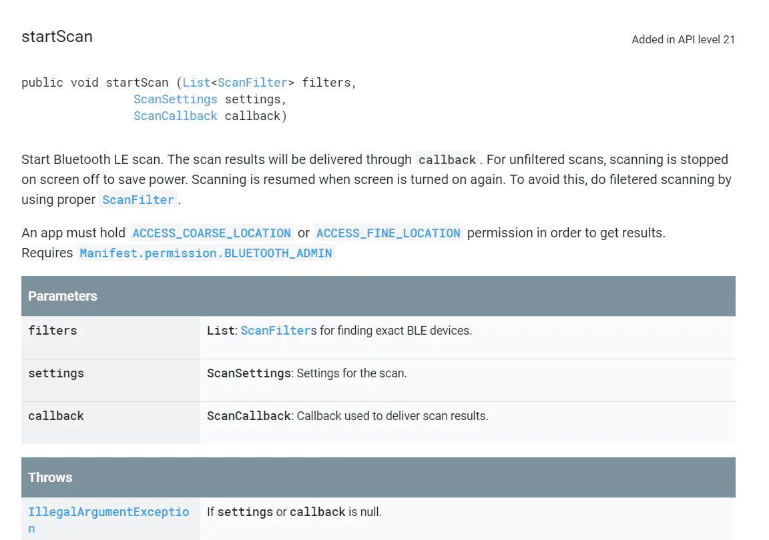Click the callback inline code label
Viewport: 769px width, 540px height.
447,159
